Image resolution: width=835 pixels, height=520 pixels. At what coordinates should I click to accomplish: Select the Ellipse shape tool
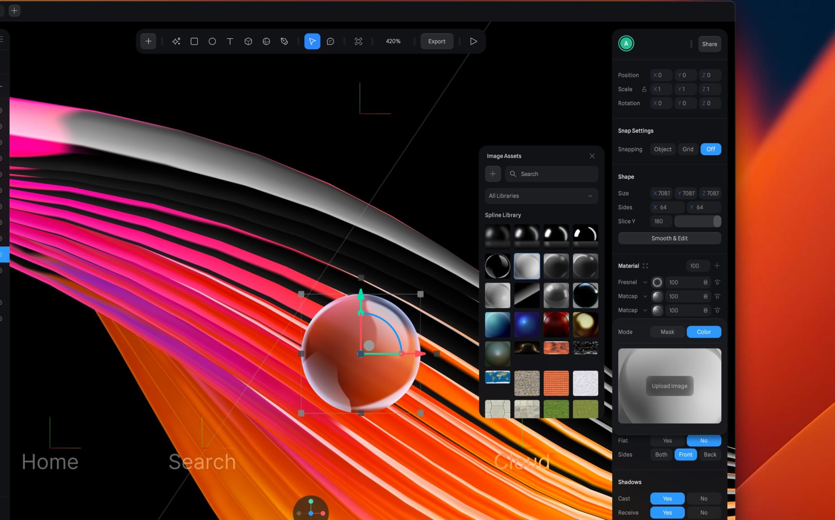pyautogui.click(x=212, y=41)
